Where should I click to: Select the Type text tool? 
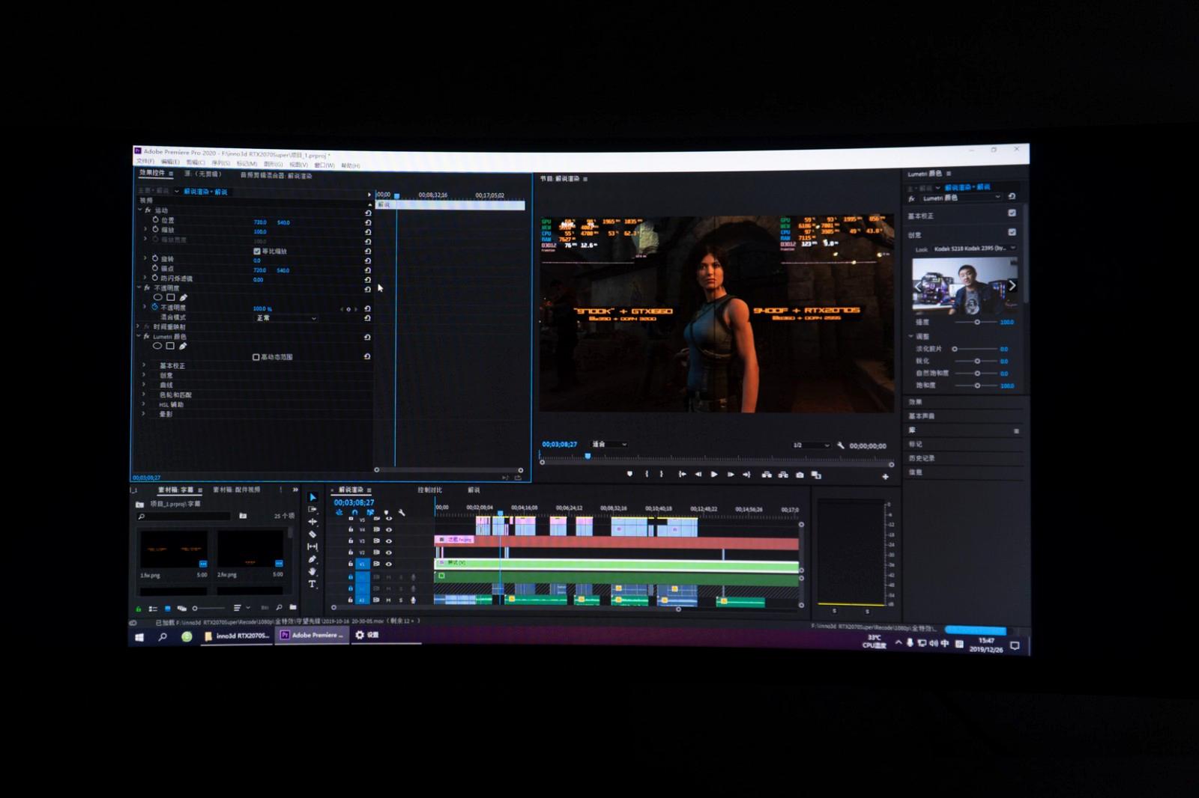coord(313,584)
